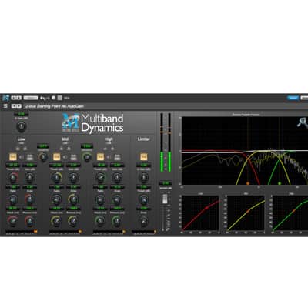Image resolution: width=308 pixels, height=308 pixels.
Task: Click the High band Attack knob
Action: coord(100,221)
